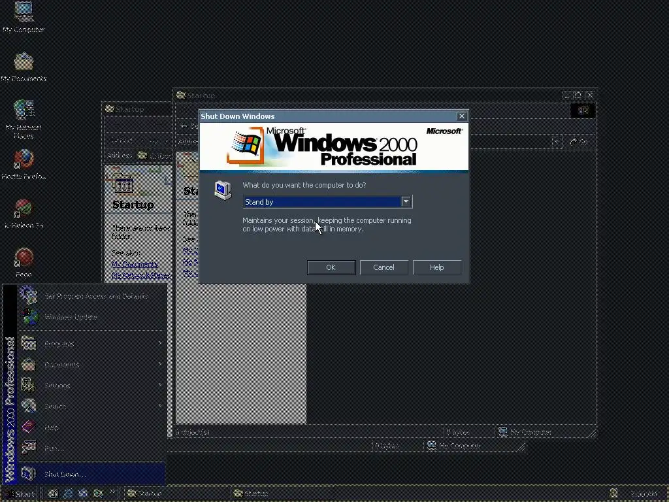Open My Computer desktop icon
Screen dimensions: 669x502
coord(24,17)
